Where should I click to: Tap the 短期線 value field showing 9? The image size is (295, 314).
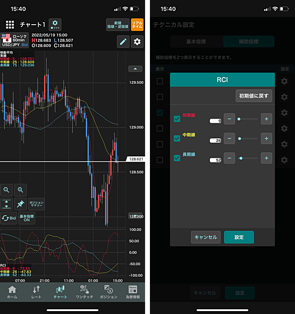216,121
